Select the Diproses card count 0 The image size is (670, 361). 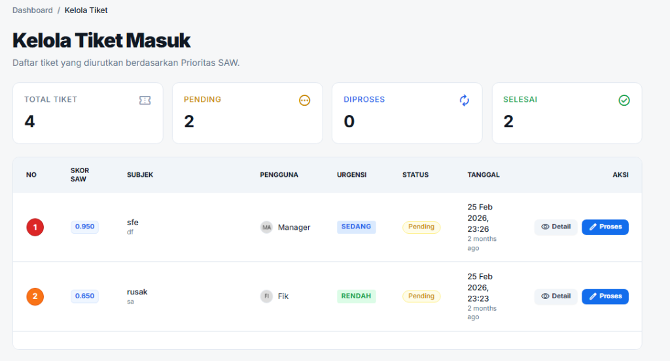[x=349, y=121]
